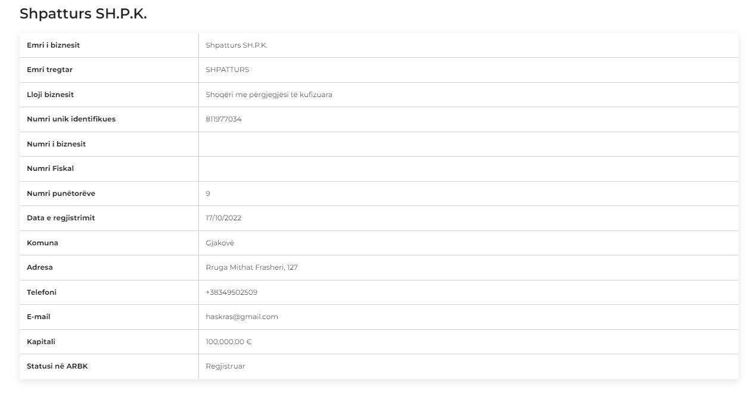Select the business type Shoqëri me përgjegjësi të kufizuara
753x393 pixels.
tap(269, 95)
